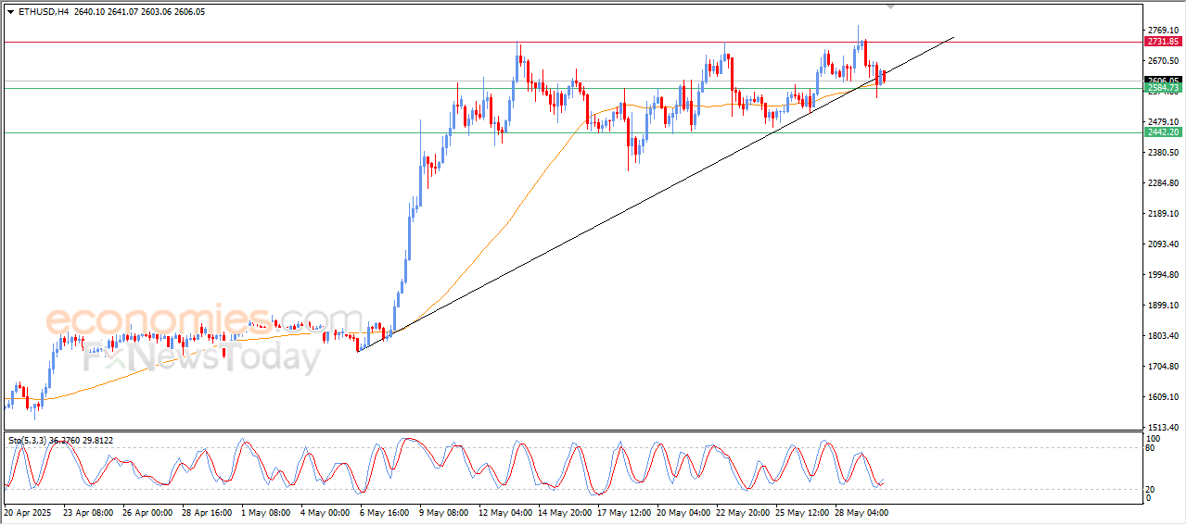Click the ETHUSD,H4 chart symbol title
The image size is (1187, 525).
coord(44,12)
